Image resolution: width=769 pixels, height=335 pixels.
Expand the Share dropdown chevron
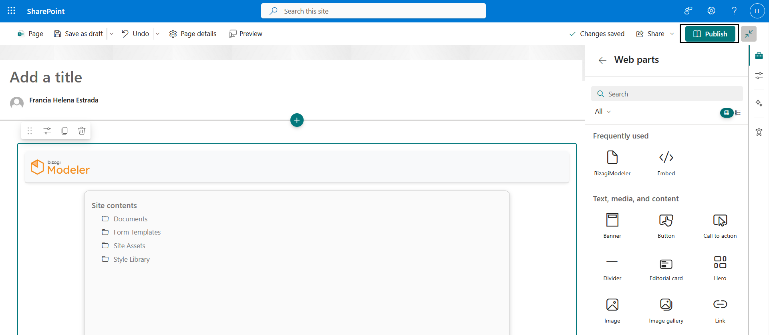pyautogui.click(x=672, y=34)
